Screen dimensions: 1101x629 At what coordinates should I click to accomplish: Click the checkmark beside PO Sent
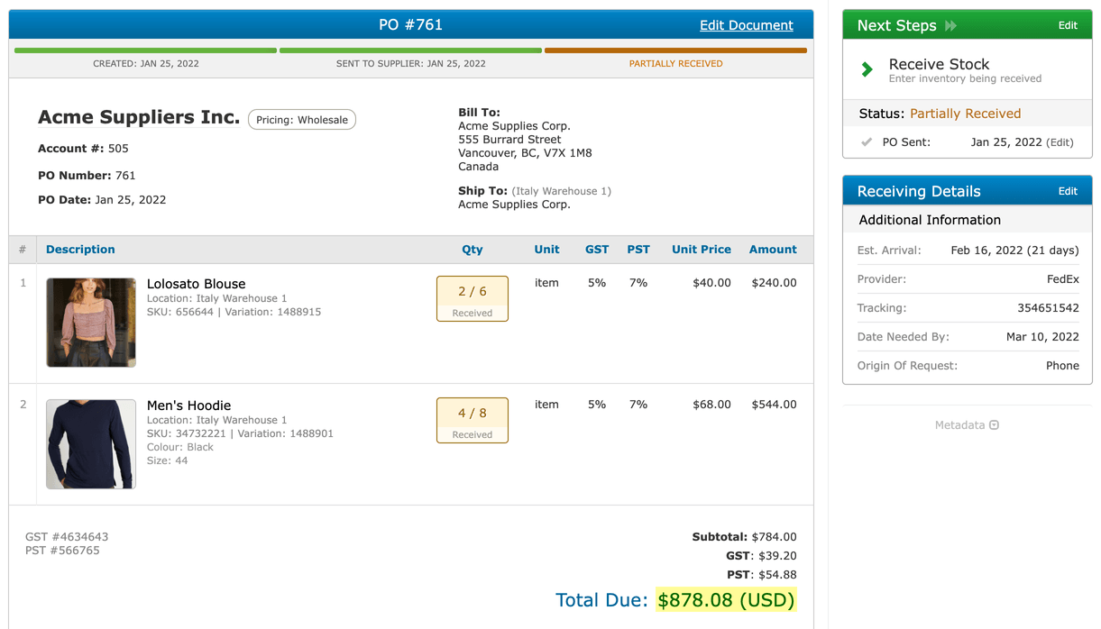pos(867,141)
